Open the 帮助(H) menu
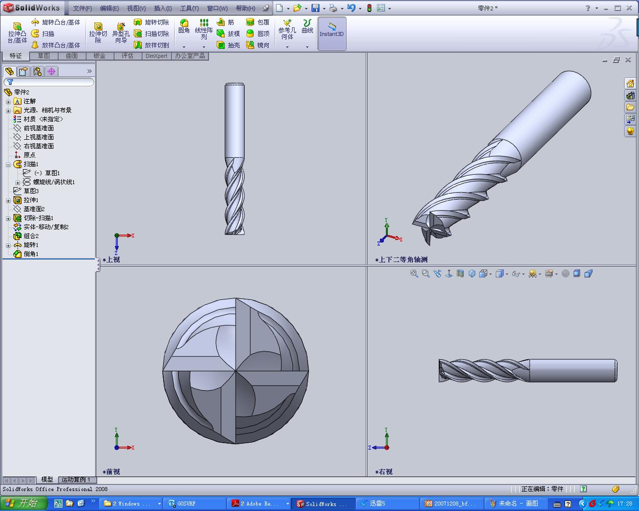 (245, 8)
